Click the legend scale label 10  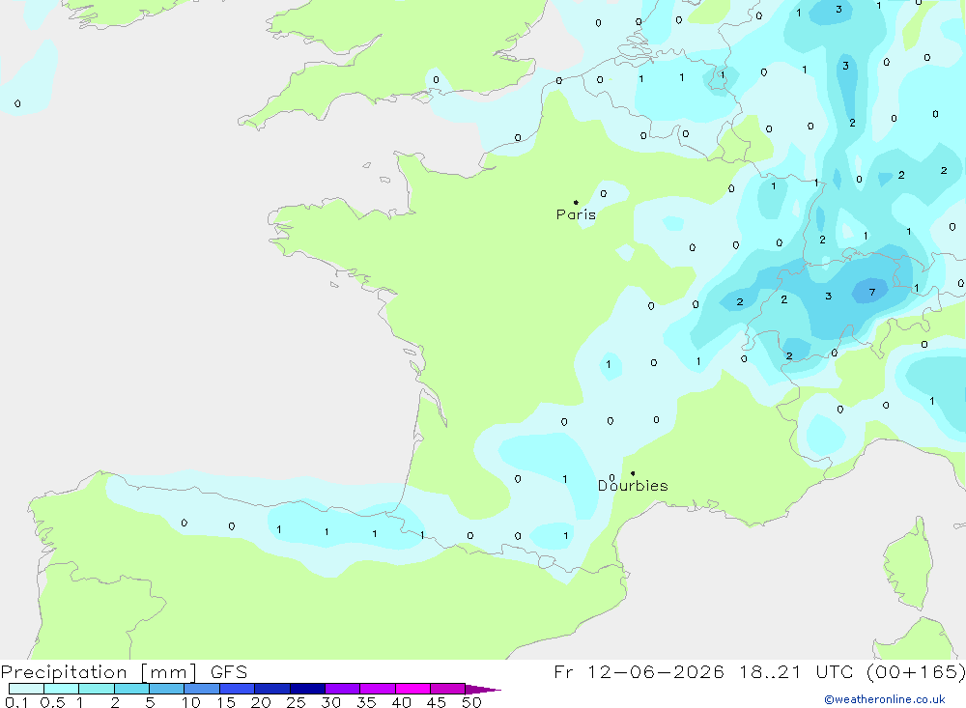point(190,702)
